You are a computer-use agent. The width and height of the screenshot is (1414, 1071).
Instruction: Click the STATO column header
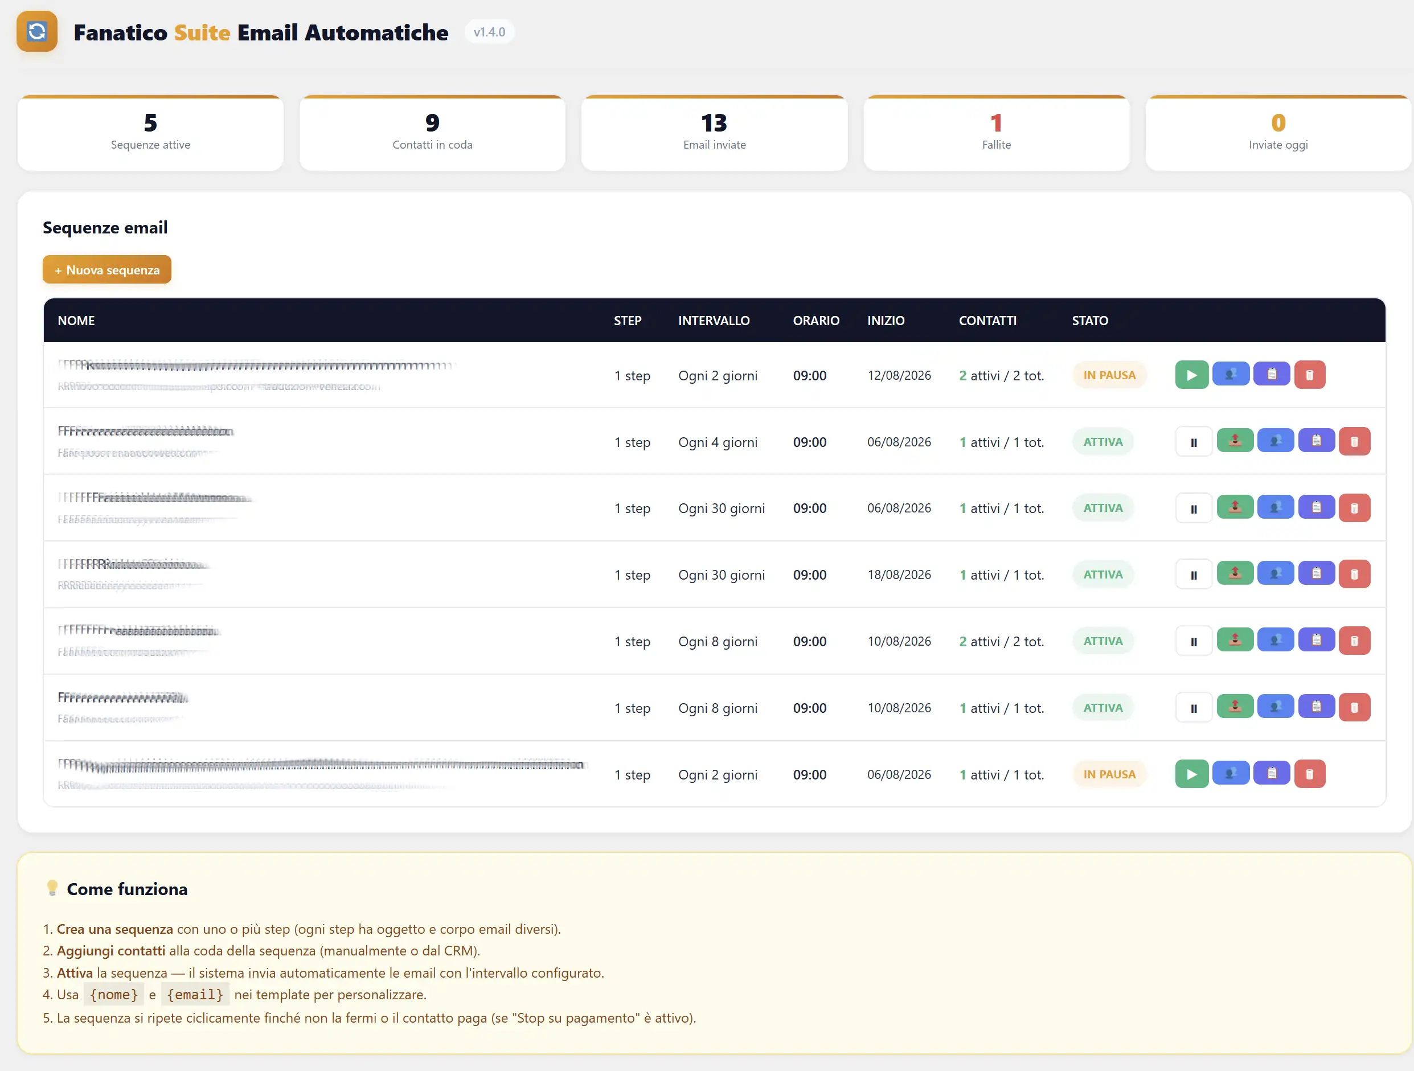point(1090,321)
